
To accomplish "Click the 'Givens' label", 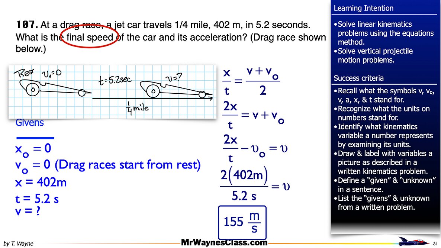I will click(29, 123).
